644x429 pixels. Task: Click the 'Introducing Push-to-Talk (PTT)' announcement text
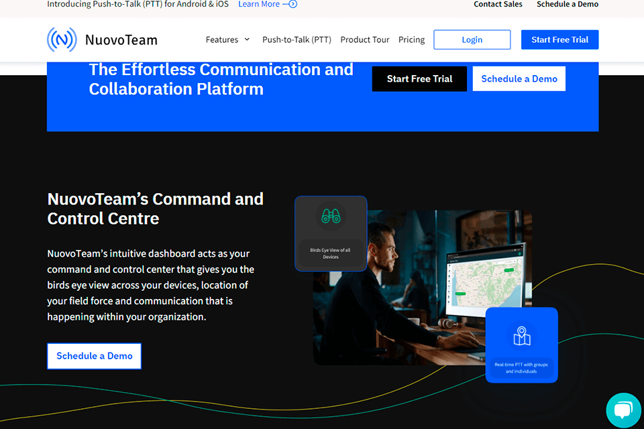(x=138, y=4)
